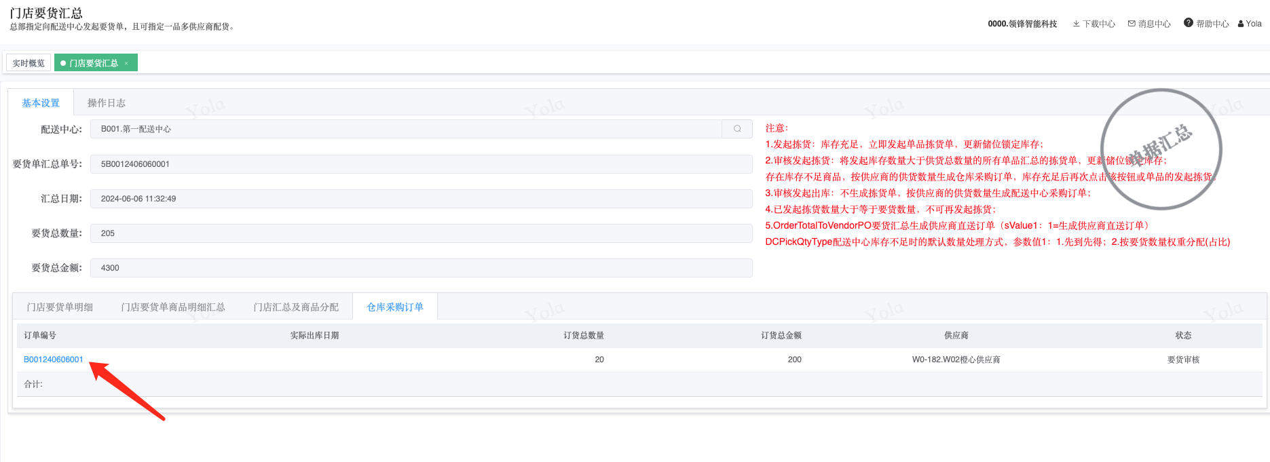Click the 状态 column header
This screenshot has width=1270, height=462.
[x=1184, y=336]
